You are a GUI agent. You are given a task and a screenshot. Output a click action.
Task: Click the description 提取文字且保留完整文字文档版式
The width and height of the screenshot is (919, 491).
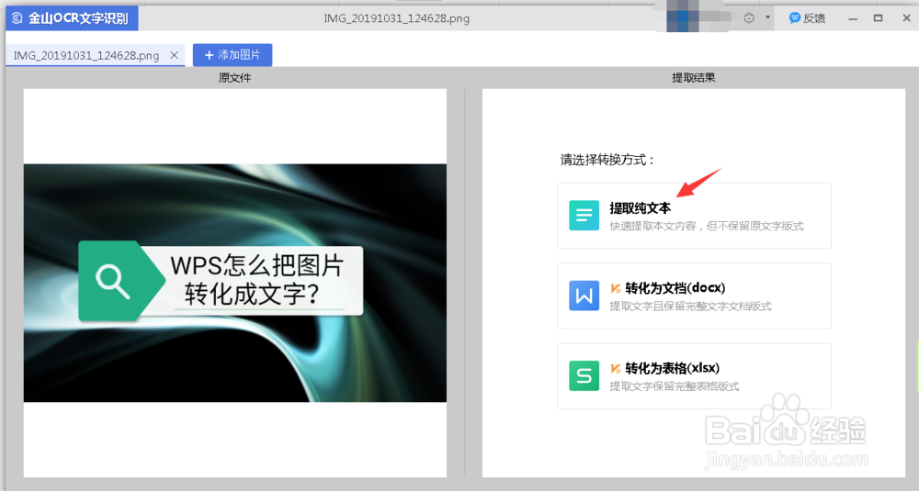point(690,306)
